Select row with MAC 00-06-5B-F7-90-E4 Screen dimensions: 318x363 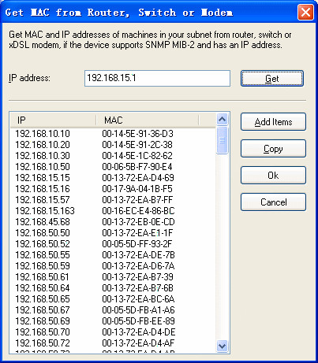[x=113, y=167]
